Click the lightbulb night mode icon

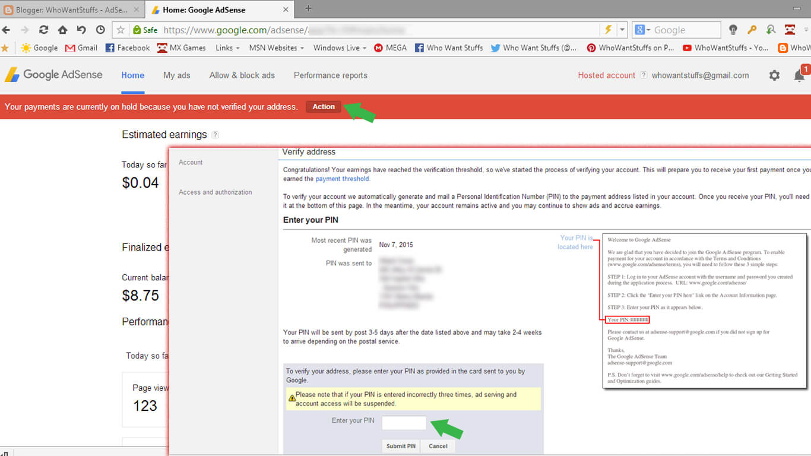(x=733, y=30)
